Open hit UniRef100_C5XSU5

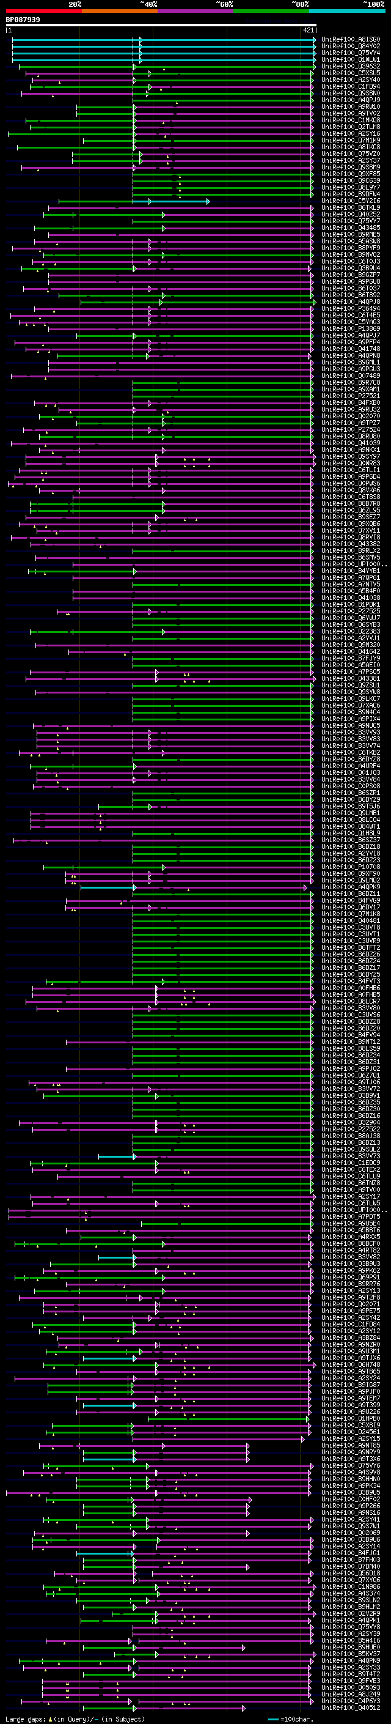(x=351, y=73)
